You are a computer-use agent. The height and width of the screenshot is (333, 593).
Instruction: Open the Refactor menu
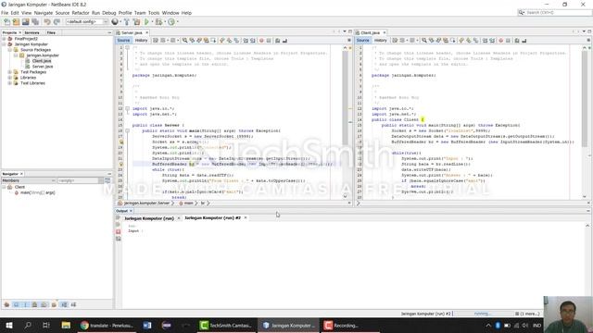click(x=81, y=13)
